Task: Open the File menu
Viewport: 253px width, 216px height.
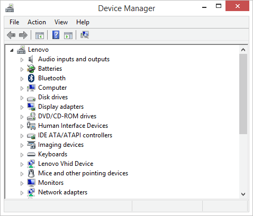Action: (14, 22)
